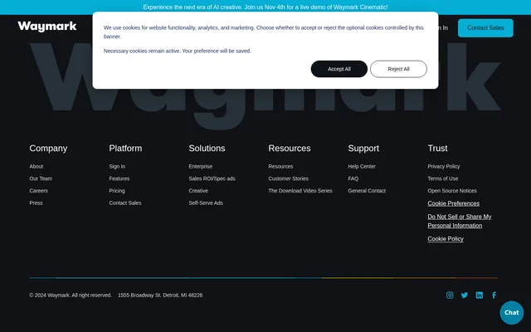This screenshot has width=531, height=332.
Task: Click the Company column heading
Action: [x=48, y=149]
